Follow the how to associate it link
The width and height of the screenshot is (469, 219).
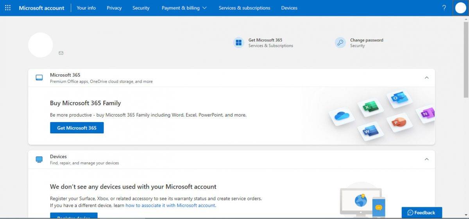point(170,205)
